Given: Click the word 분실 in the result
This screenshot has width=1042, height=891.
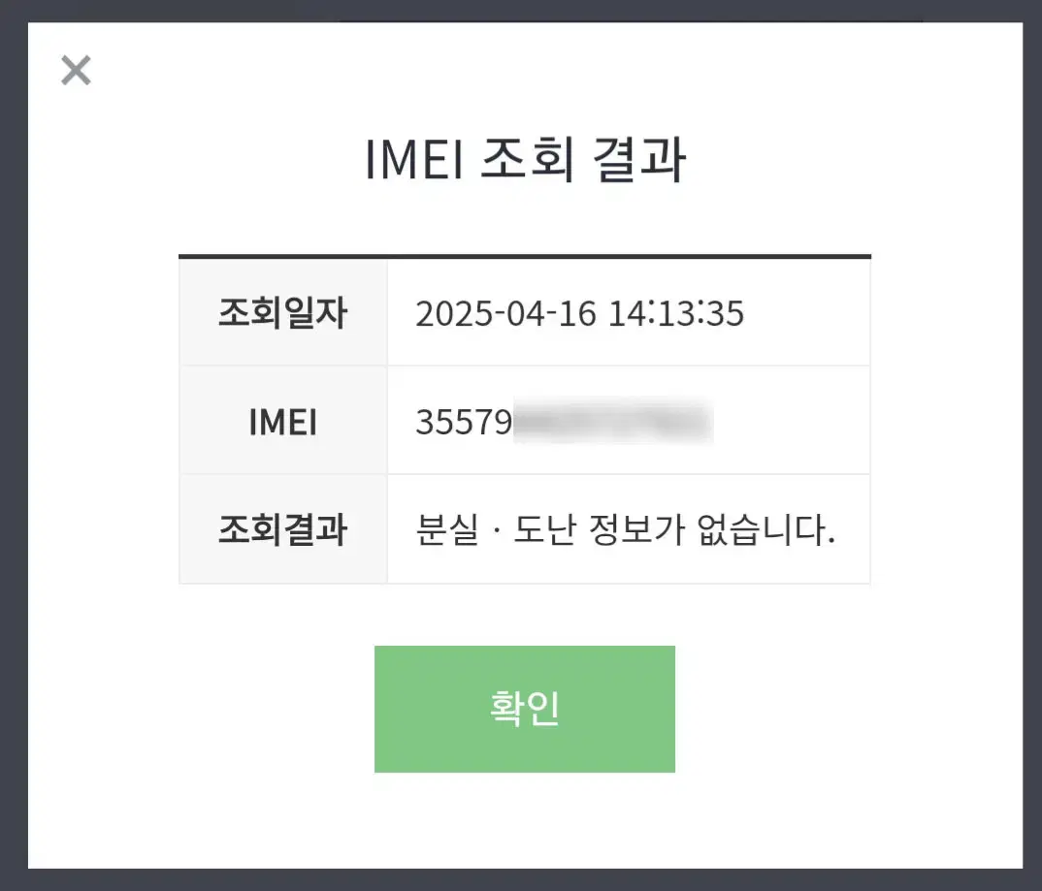Looking at the screenshot, I should [447, 531].
